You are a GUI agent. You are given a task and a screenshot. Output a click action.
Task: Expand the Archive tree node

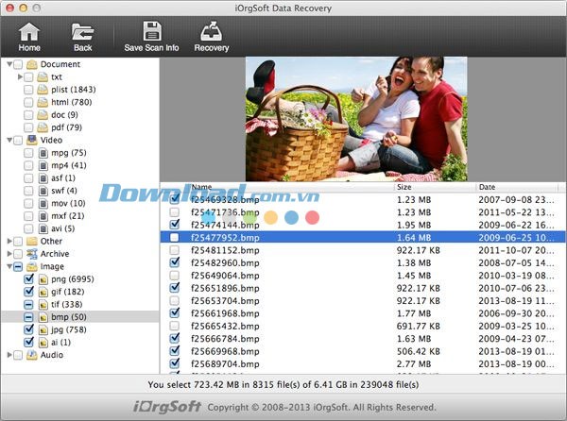[x=9, y=254]
